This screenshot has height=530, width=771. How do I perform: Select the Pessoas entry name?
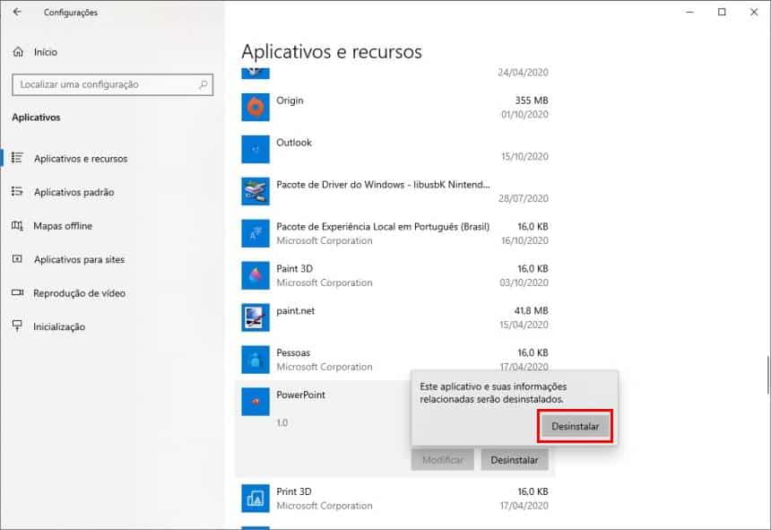pos(293,352)
